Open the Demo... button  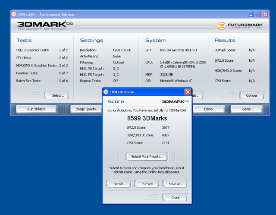coord(209,109)
